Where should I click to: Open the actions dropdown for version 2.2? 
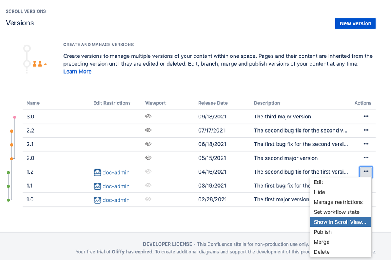(366, 130)
